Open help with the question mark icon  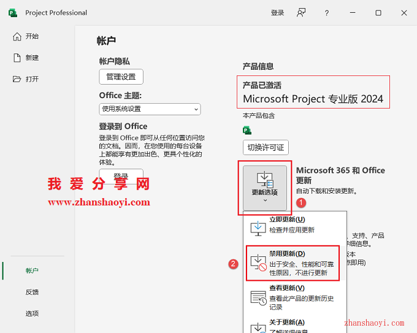[327, 13]
